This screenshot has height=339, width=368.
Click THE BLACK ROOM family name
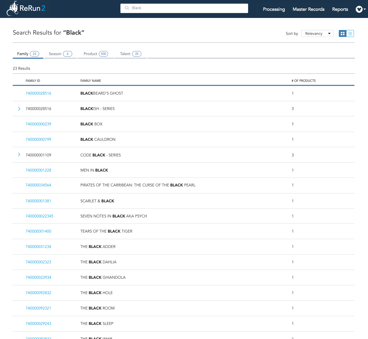(97, 308)
